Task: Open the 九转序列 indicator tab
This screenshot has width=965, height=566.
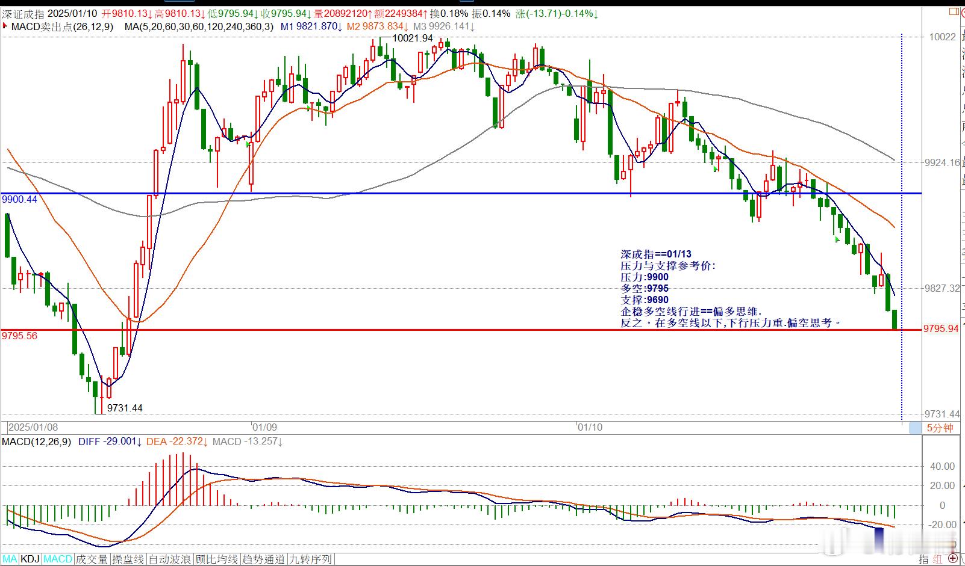Action: 311,559
